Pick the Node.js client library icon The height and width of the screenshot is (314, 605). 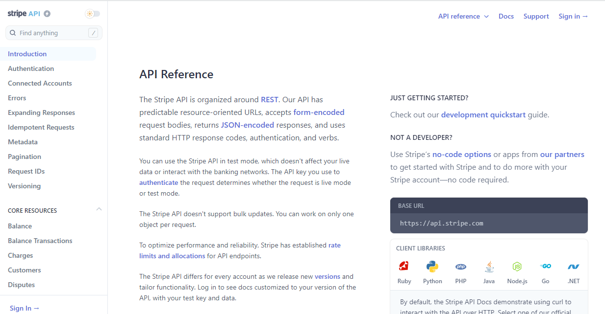(517, 267)
